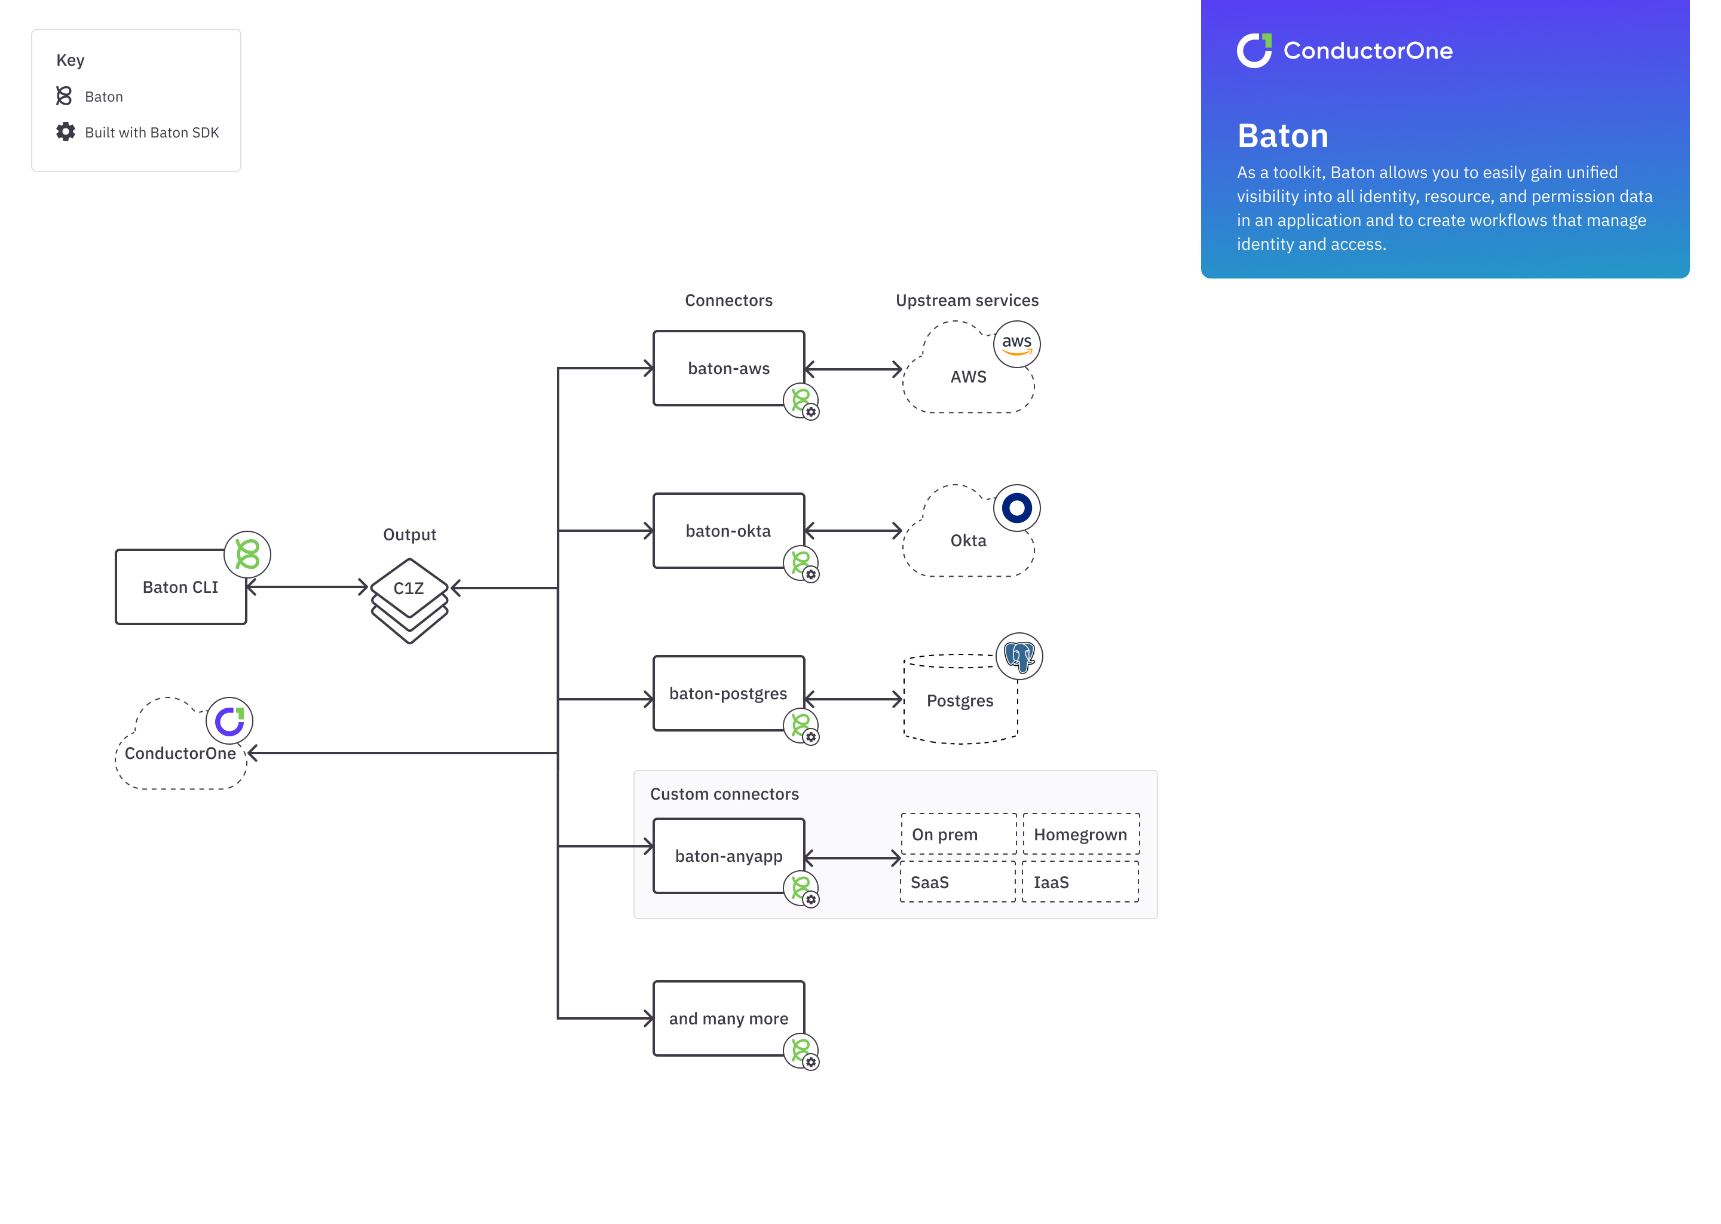Select the baton-postgres connector box
Screen dimensions: 1721x1224
tap(728, 693)
